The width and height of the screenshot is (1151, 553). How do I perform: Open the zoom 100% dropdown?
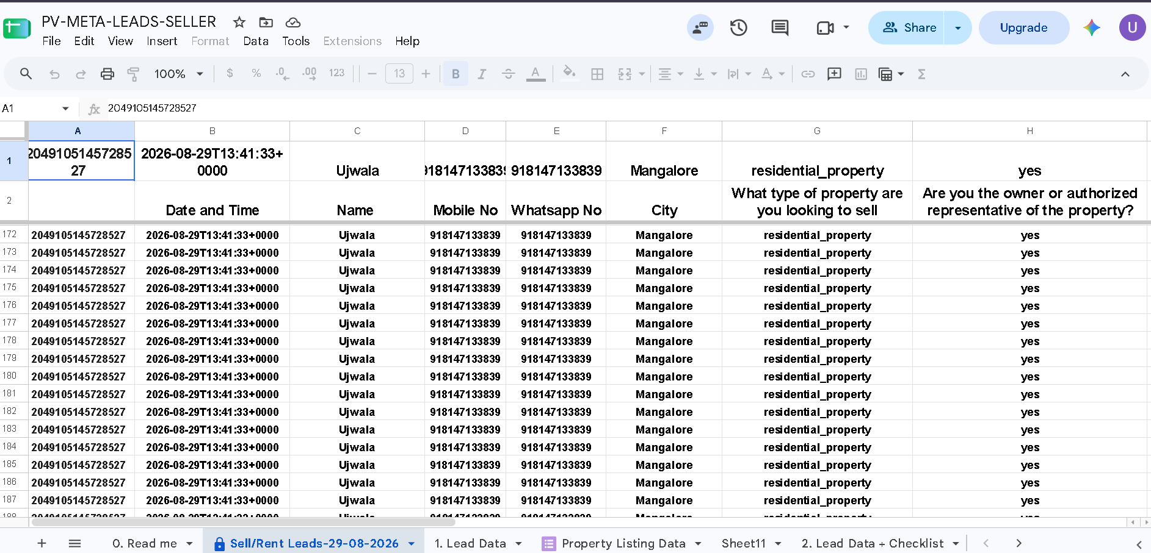[x=178, y=74]
